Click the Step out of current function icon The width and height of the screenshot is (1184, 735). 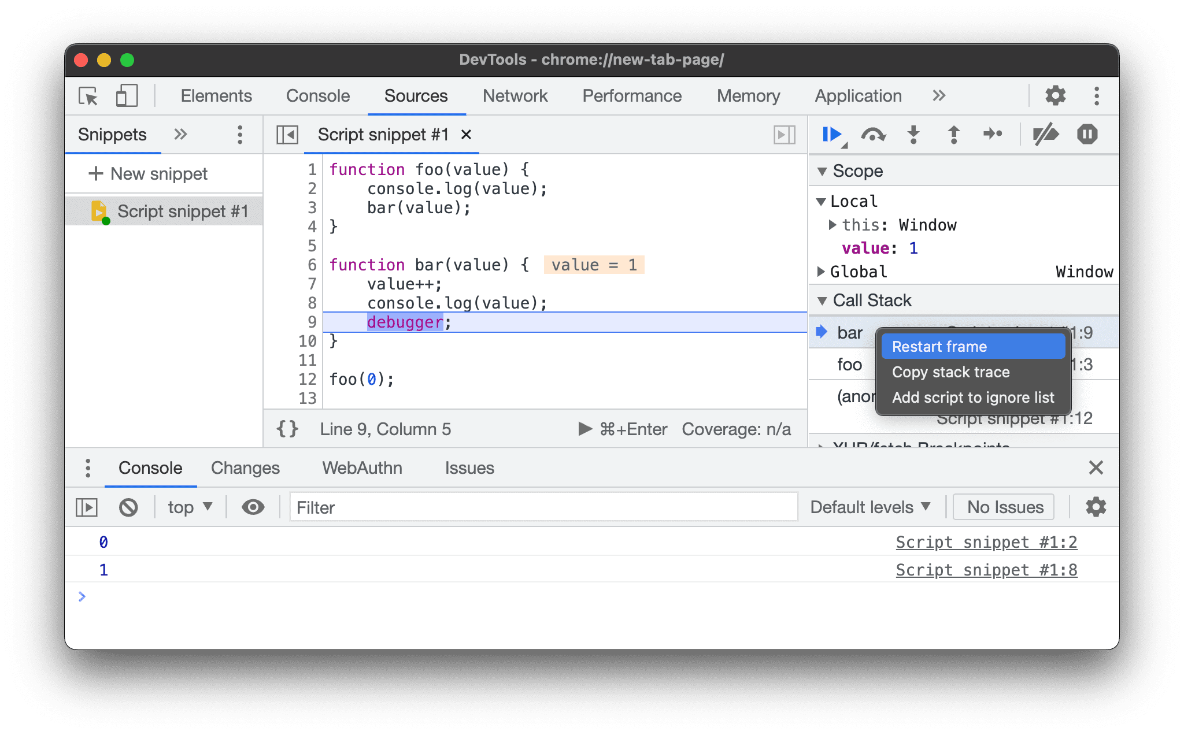[953, 135]
